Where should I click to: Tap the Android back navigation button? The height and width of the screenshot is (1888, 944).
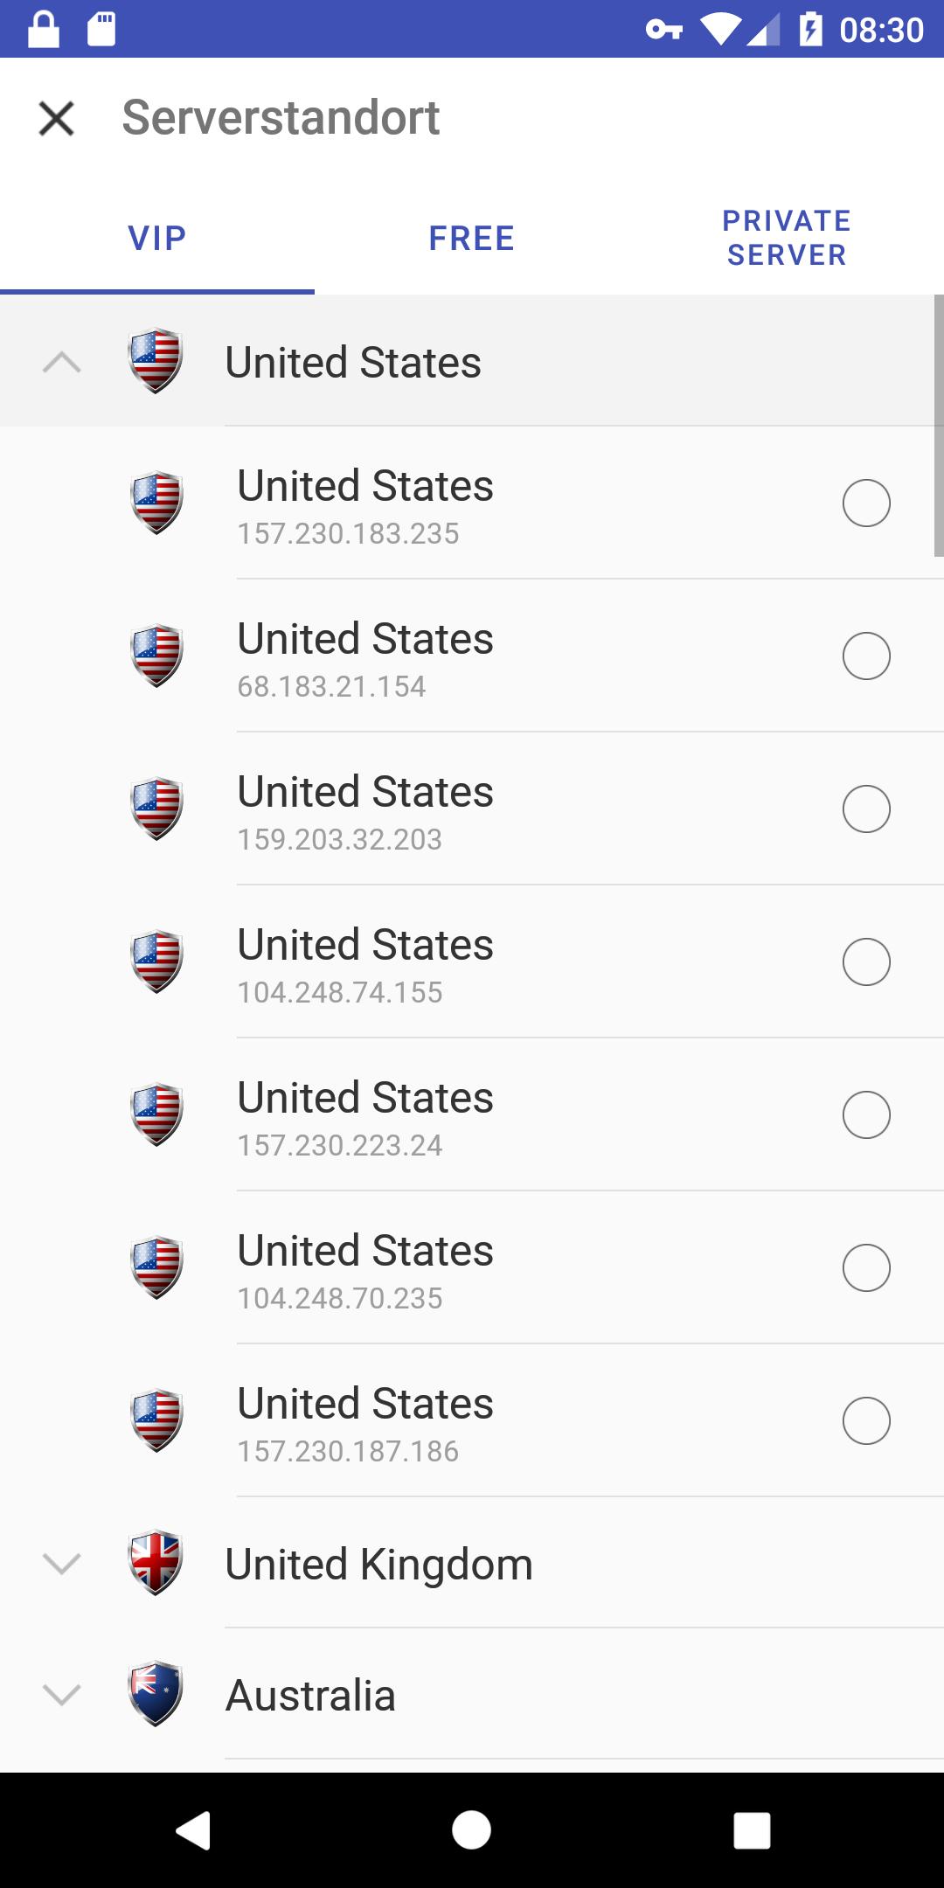(193, 1830)
